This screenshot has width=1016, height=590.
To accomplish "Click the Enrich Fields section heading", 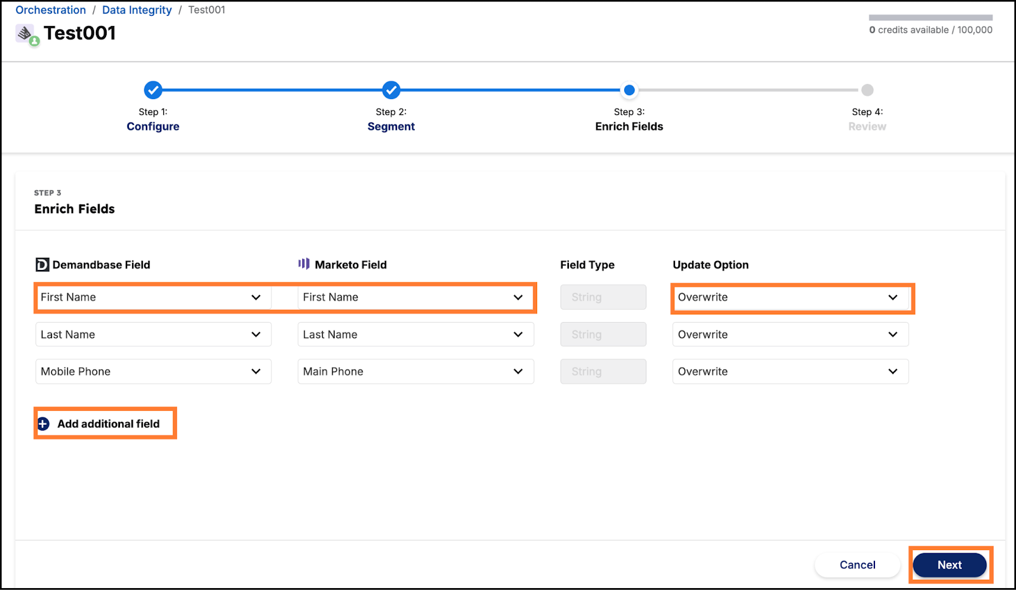I will click(x=75, y=209).
